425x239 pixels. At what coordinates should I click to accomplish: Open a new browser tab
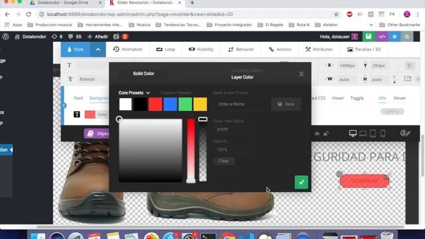[x=192, y=3]
